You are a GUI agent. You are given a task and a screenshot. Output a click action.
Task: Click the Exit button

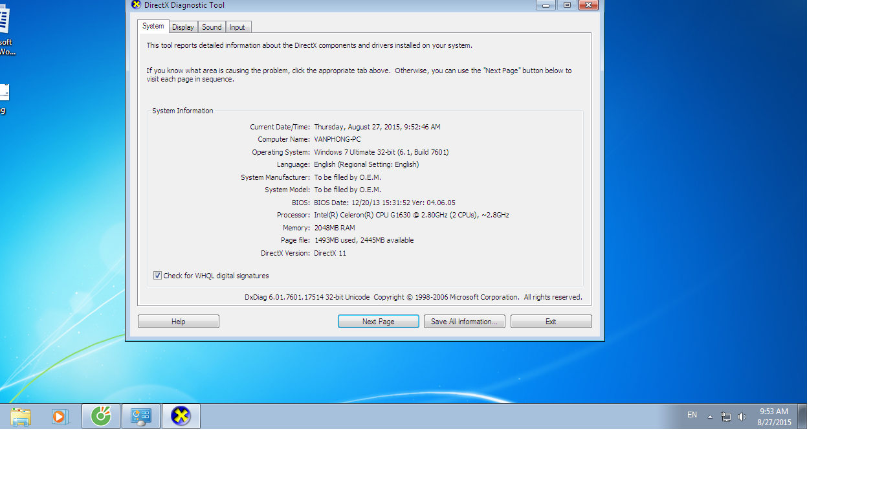pyautogui.click(x=551, y=322)
